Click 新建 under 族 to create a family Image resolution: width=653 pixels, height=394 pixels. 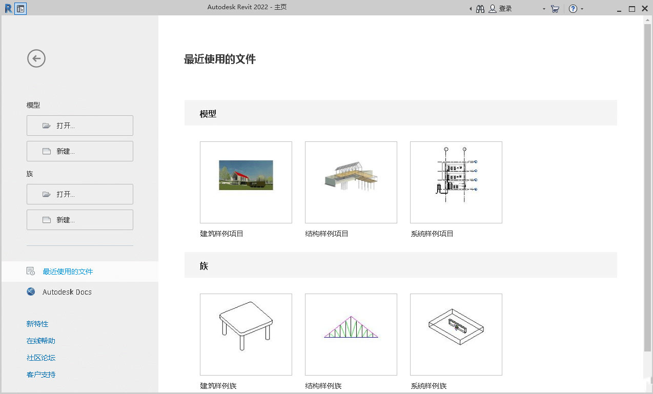click(79, 219)
